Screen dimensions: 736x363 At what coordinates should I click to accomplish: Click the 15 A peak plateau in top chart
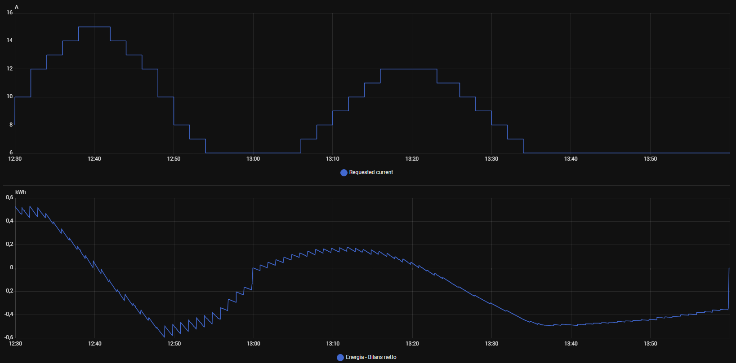coord(94,27)
